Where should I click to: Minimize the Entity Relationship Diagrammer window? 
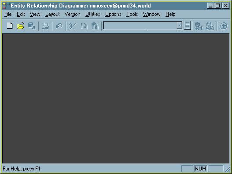coord(210,6)
